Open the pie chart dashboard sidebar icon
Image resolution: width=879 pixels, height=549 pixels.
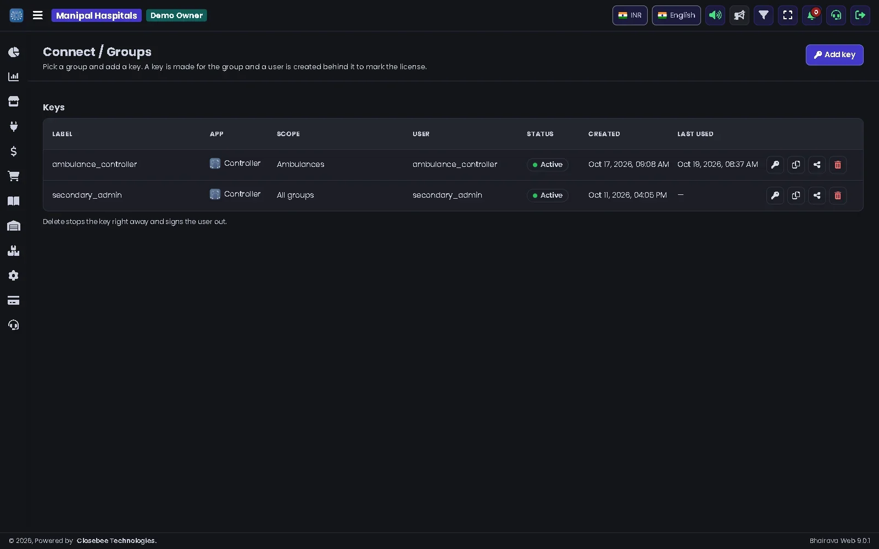point(14,52)
